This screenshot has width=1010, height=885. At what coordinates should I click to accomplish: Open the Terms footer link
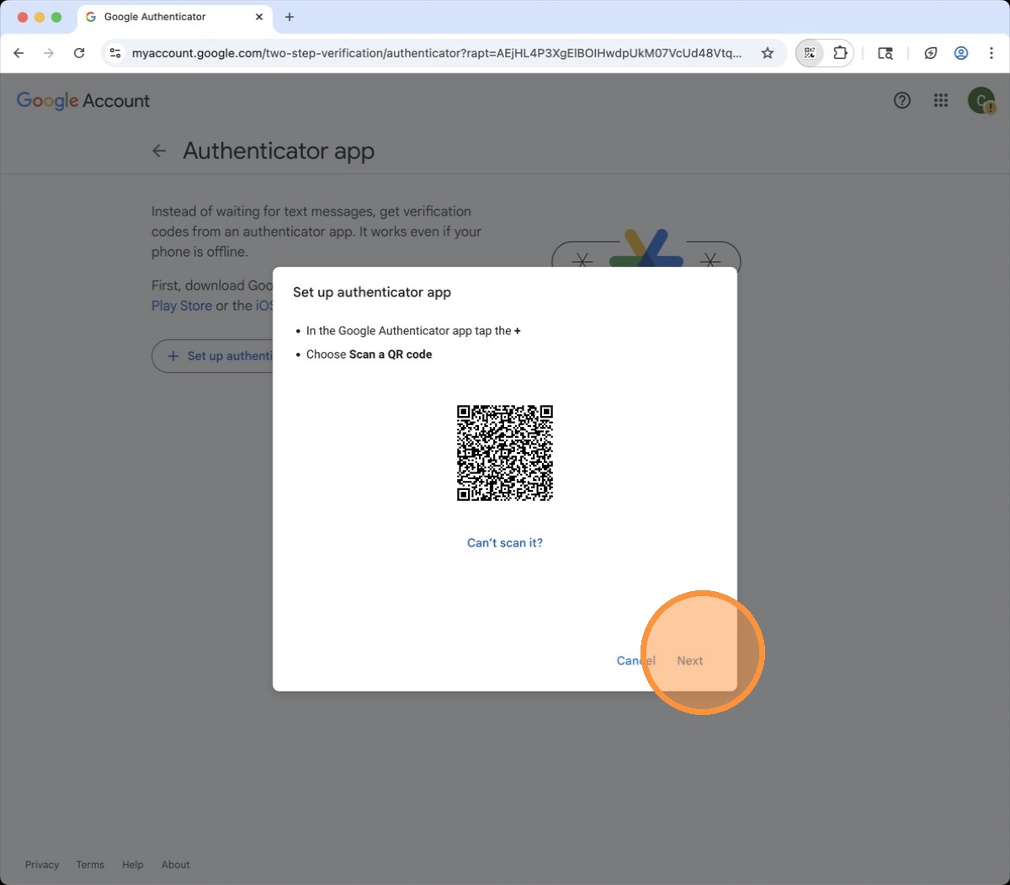click(x=90, y=865)
